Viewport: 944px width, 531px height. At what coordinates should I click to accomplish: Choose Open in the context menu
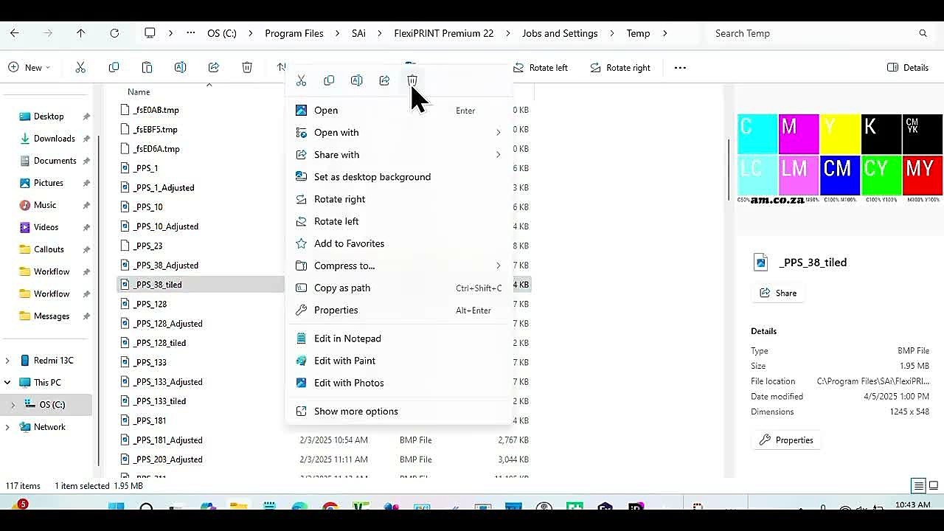click(398, 111)
